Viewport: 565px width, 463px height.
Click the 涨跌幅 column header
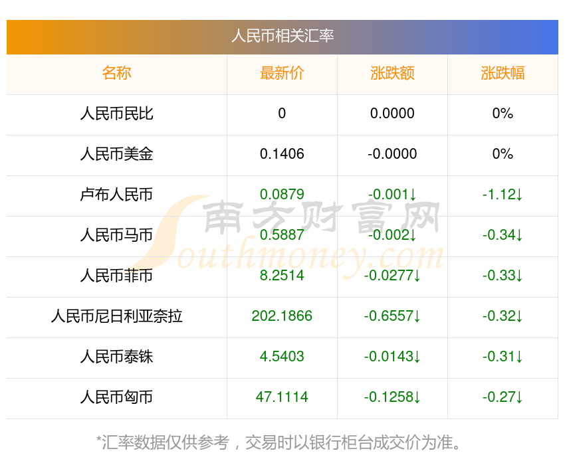click(x=503, y=73)
